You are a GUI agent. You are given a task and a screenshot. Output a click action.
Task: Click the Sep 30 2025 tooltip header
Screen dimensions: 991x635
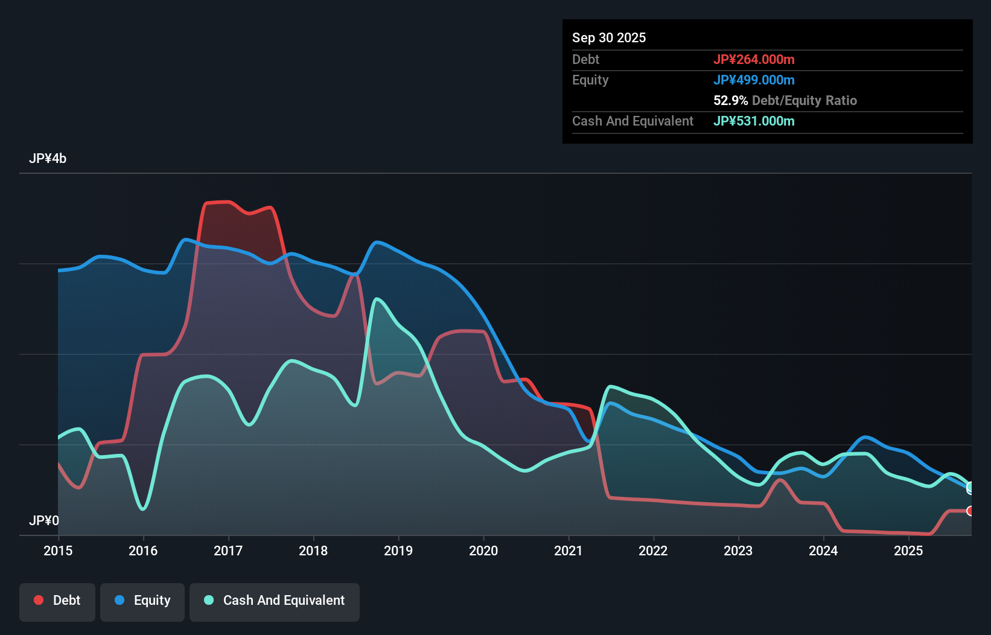click(609, 37)
